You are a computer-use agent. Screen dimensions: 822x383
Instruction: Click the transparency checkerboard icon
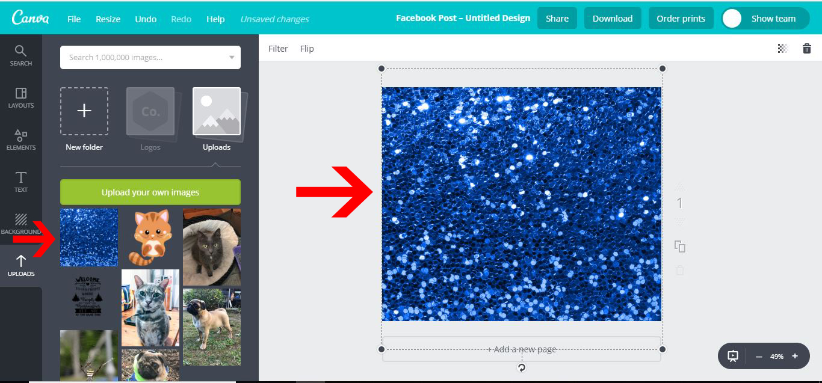pyautogui.click(x=782, y=49)
